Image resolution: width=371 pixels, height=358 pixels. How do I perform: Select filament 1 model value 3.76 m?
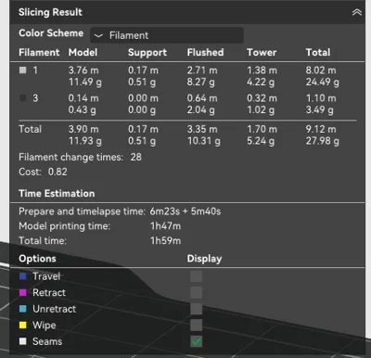pyautogui.click(x=83, y=70)
